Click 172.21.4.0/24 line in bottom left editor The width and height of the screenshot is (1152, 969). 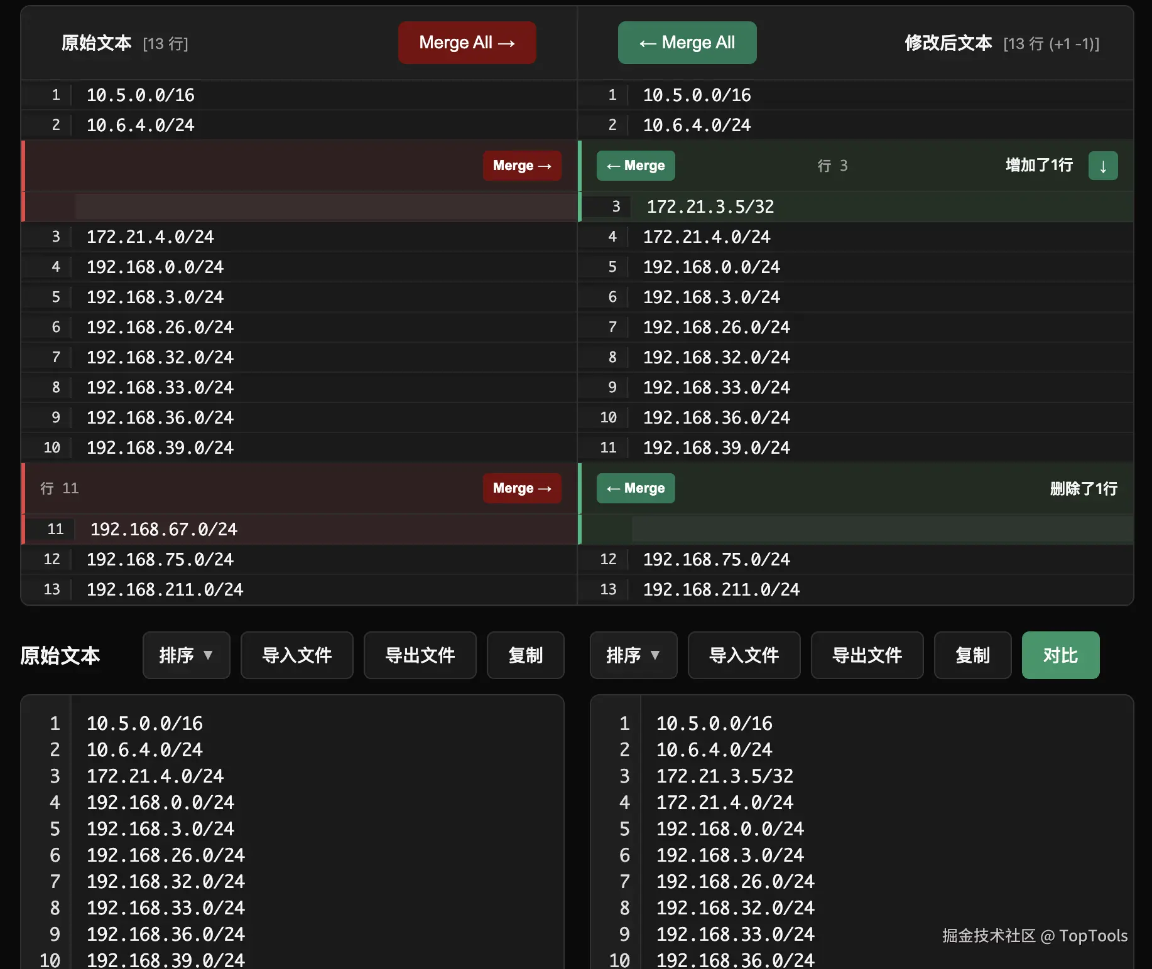[x=155, y=776]
